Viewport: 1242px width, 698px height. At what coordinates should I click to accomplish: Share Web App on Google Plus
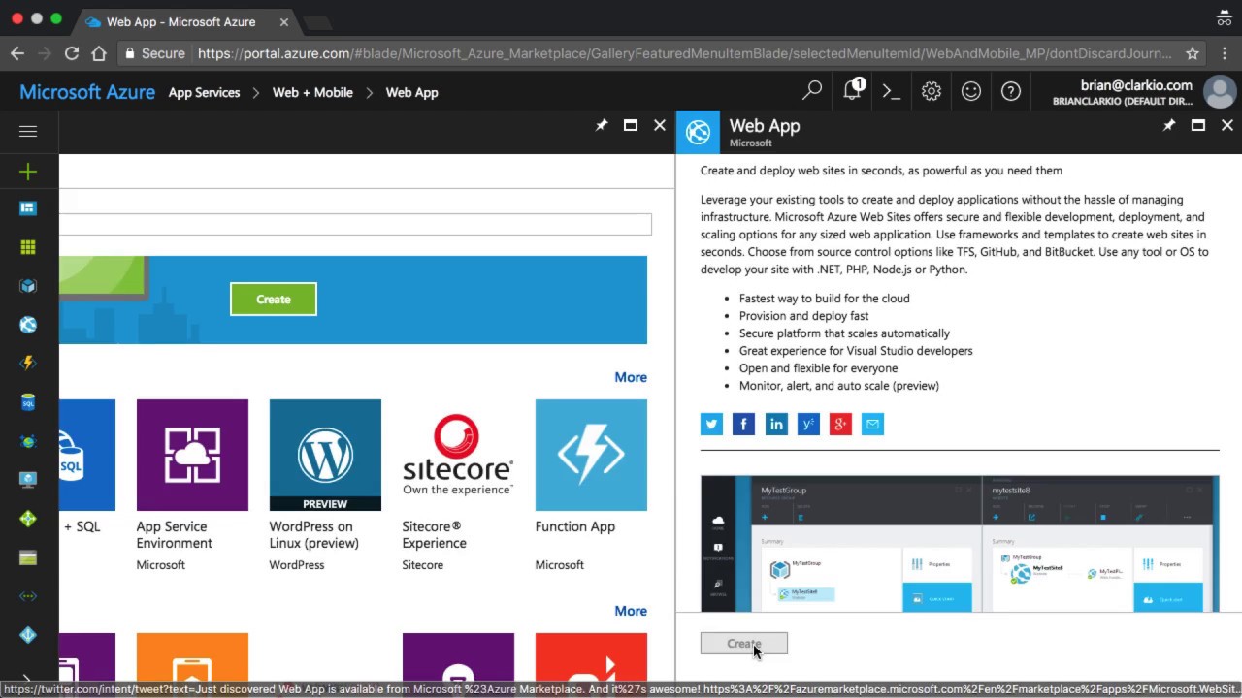coord(840,424)
